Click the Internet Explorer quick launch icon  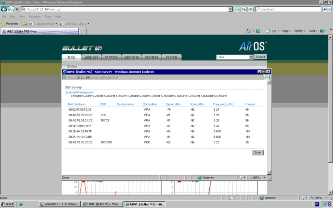tap(20, 204)
